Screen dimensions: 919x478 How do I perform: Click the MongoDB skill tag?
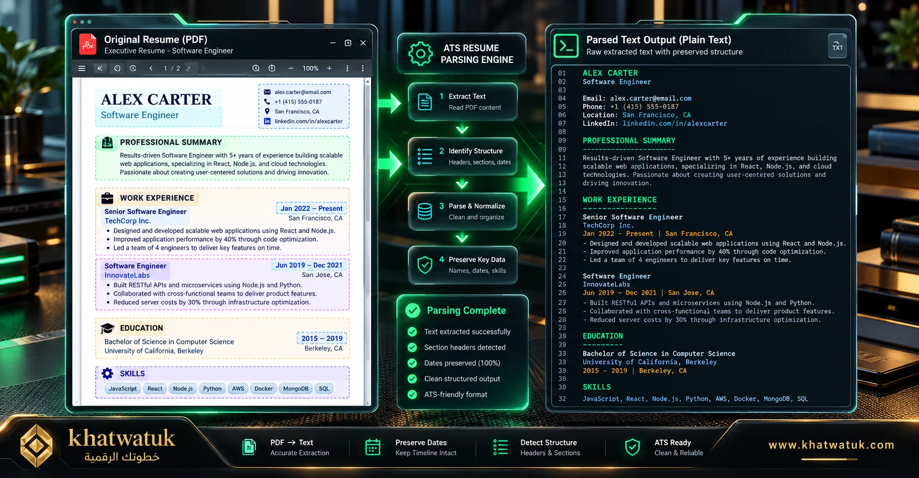click(x=296, y=389)
